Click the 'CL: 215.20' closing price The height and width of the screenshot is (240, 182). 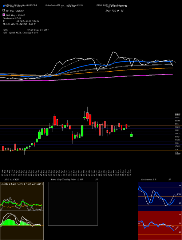click(68, 7)
